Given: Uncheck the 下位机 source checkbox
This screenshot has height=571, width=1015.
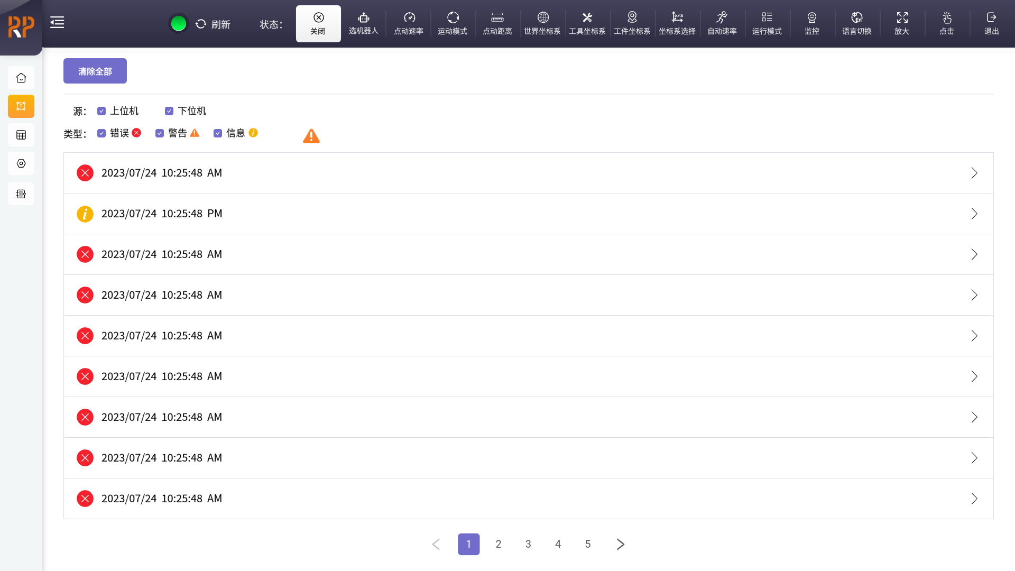Looking at the screenshot, I should coord(169,111).
